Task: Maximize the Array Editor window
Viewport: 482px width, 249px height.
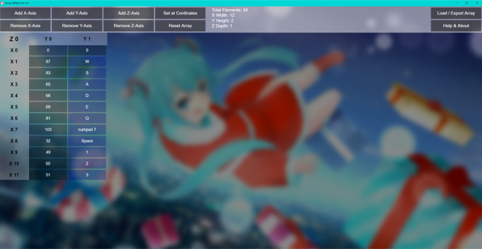Action: [466, 3]
